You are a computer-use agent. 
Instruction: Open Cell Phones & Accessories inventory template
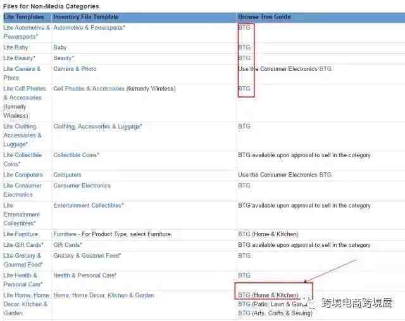click(x=89, y=89)
